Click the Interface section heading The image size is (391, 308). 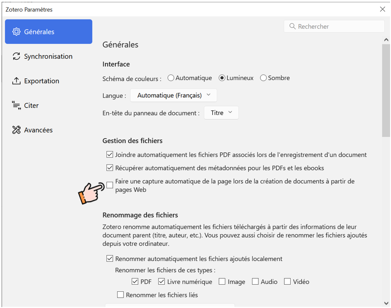116,64
